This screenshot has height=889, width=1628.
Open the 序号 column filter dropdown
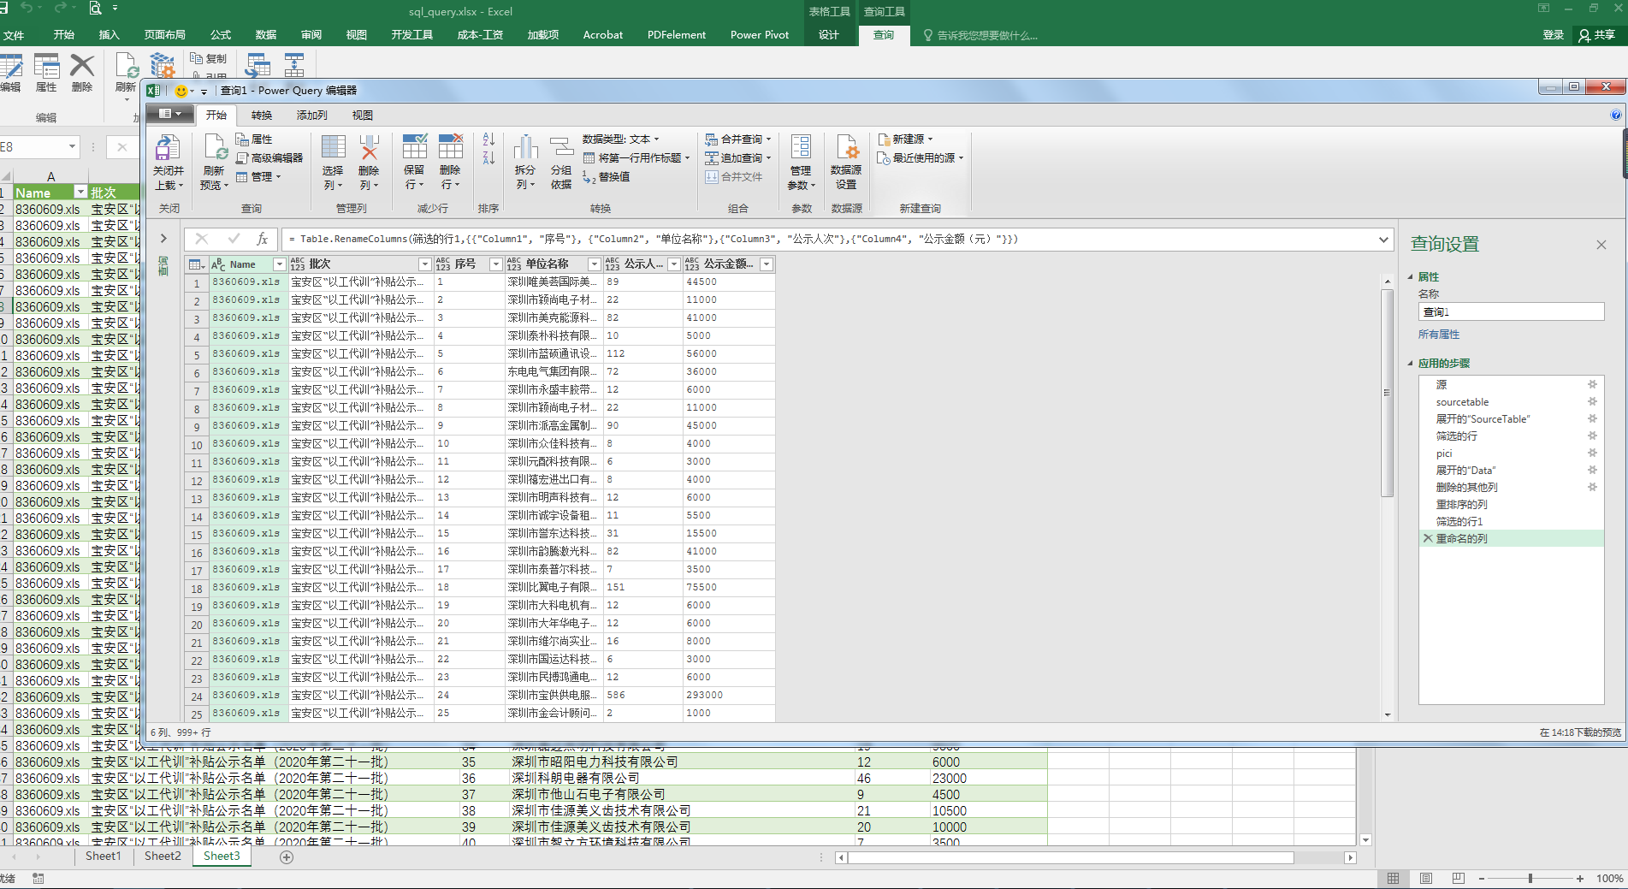pos(495,264)
